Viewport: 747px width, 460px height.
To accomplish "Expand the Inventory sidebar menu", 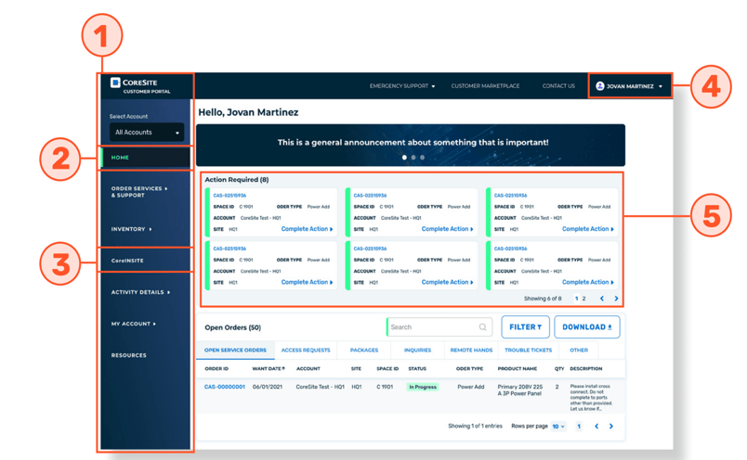I will click(x=132, y=229).
